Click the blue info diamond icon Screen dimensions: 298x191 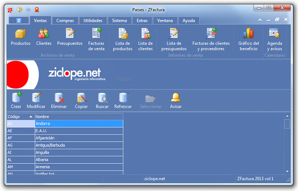click(x=28, y=9)
